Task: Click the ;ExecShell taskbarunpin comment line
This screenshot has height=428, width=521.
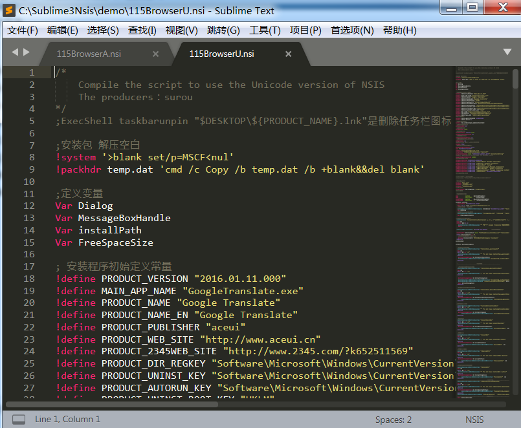Action: (x=254, y=121)
